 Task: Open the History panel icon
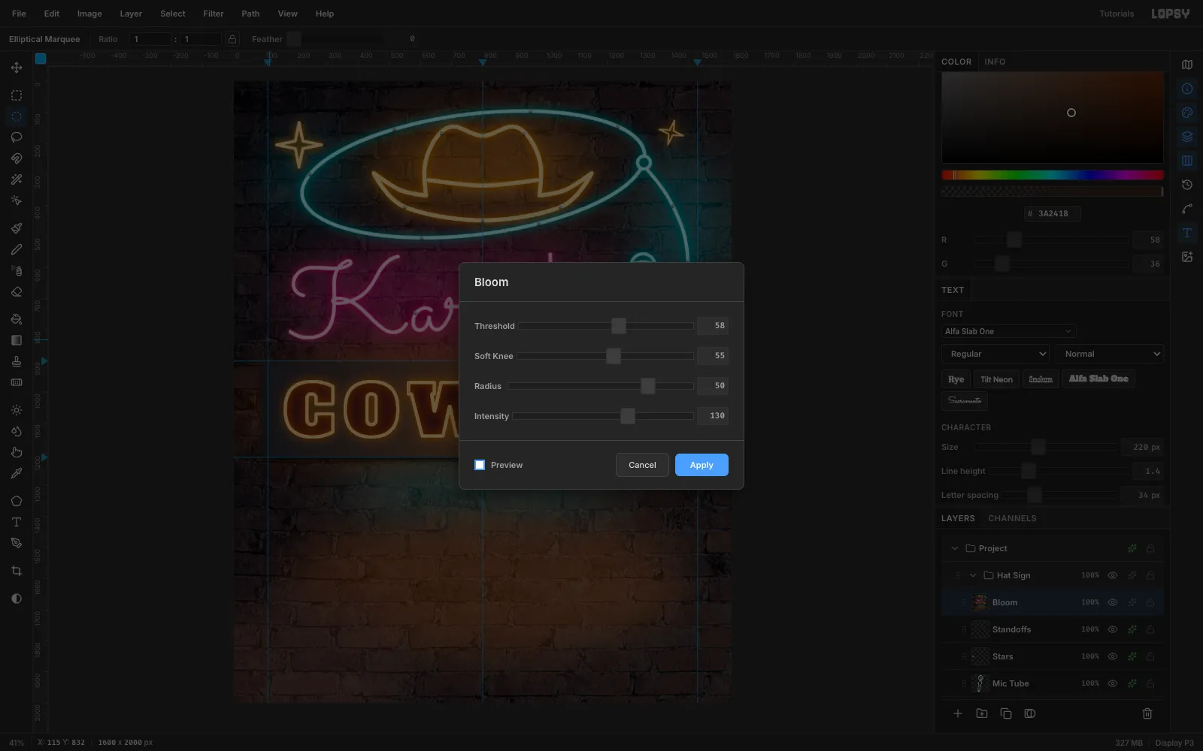click(1187, 185)
